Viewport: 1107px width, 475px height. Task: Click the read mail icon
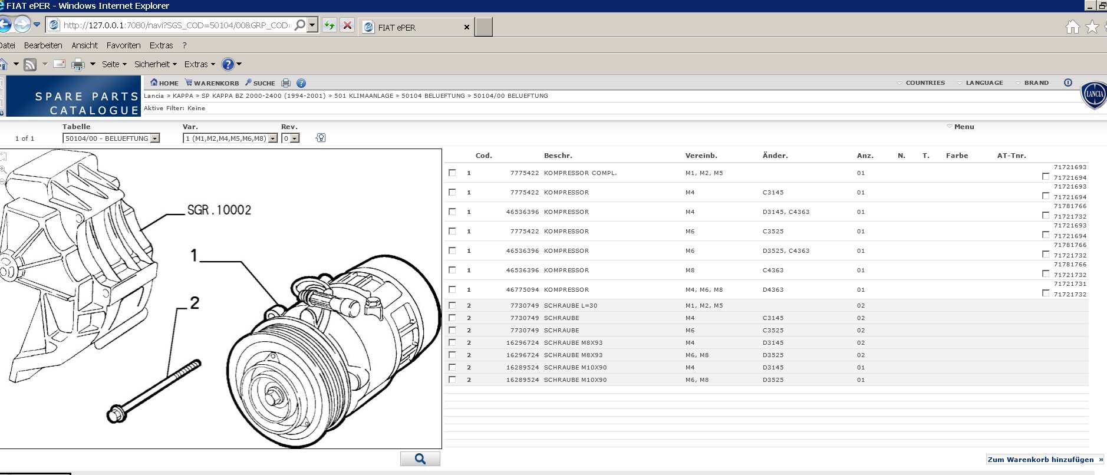click(x=60, y=64)
